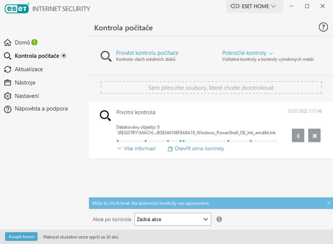Viewport: 333px width, 244px height.
Task: Click the Koupit licenci button
Action: click(x=21, y=237)
